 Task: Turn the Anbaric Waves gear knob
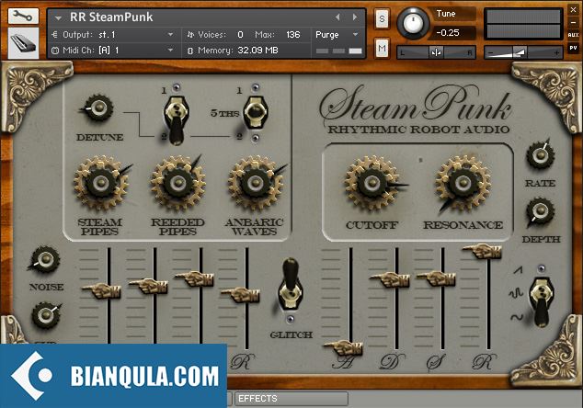point(256,183)
